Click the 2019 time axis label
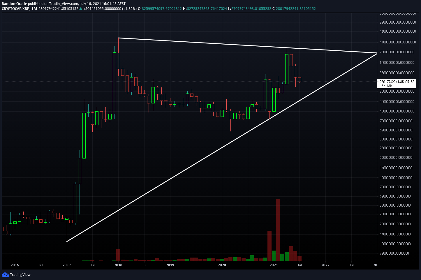Screen dimensions: 421x280 (170, 265)
